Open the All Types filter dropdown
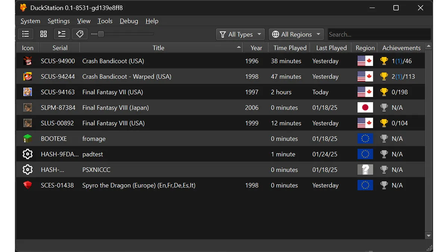The width and height of the screenshot is (448, 252). click(x=240, y=34)
